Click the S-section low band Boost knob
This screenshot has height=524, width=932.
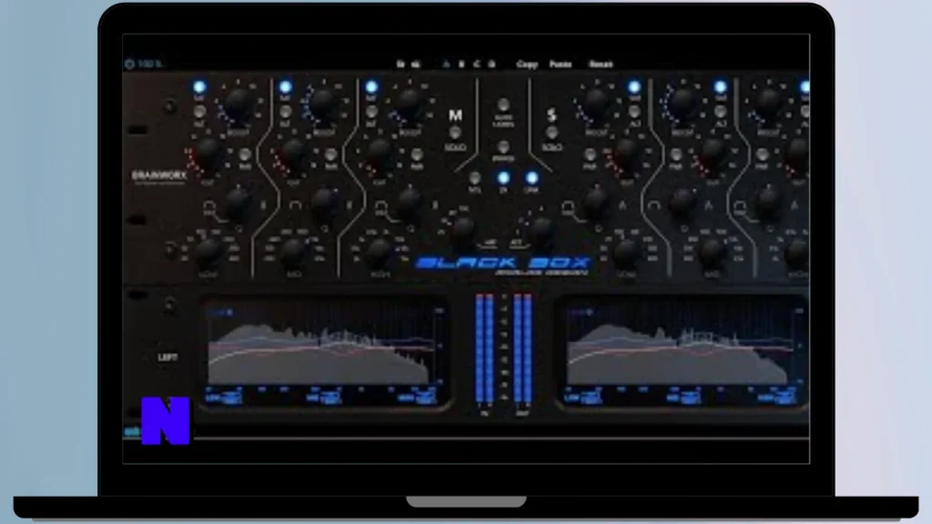click(x=596, y=104)
